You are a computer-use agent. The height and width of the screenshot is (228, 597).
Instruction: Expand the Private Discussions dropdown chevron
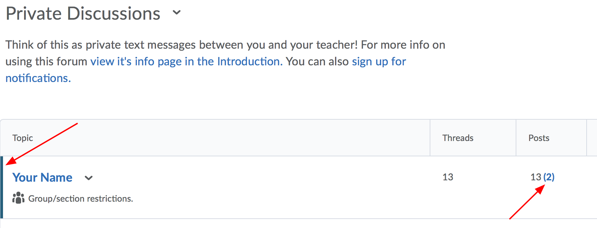point(176,13)
